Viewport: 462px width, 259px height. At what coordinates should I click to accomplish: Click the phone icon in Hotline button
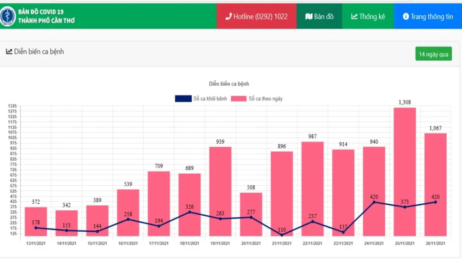[228, 17]
